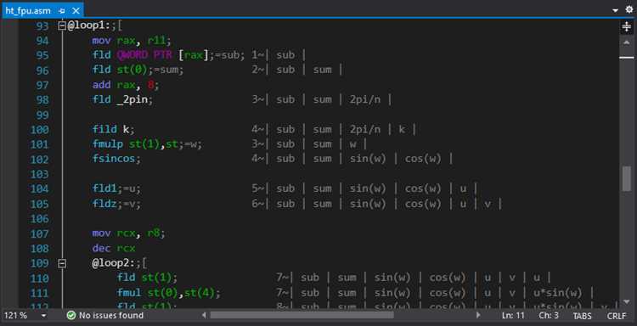Click the 'fmul st(0),st(4);' instruction
The height and width of the screenshot is (326, 637).
coord(169,293)
